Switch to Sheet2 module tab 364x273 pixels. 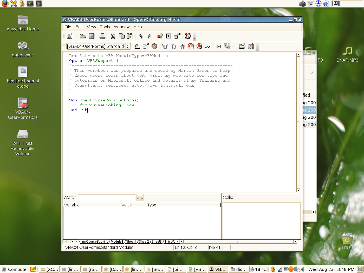coord(144,242)
